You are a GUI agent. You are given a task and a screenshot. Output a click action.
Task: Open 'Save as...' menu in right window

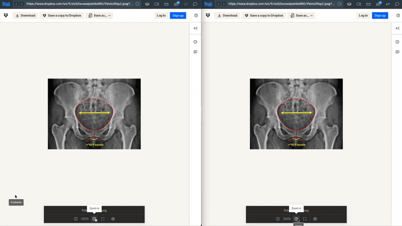301,15
